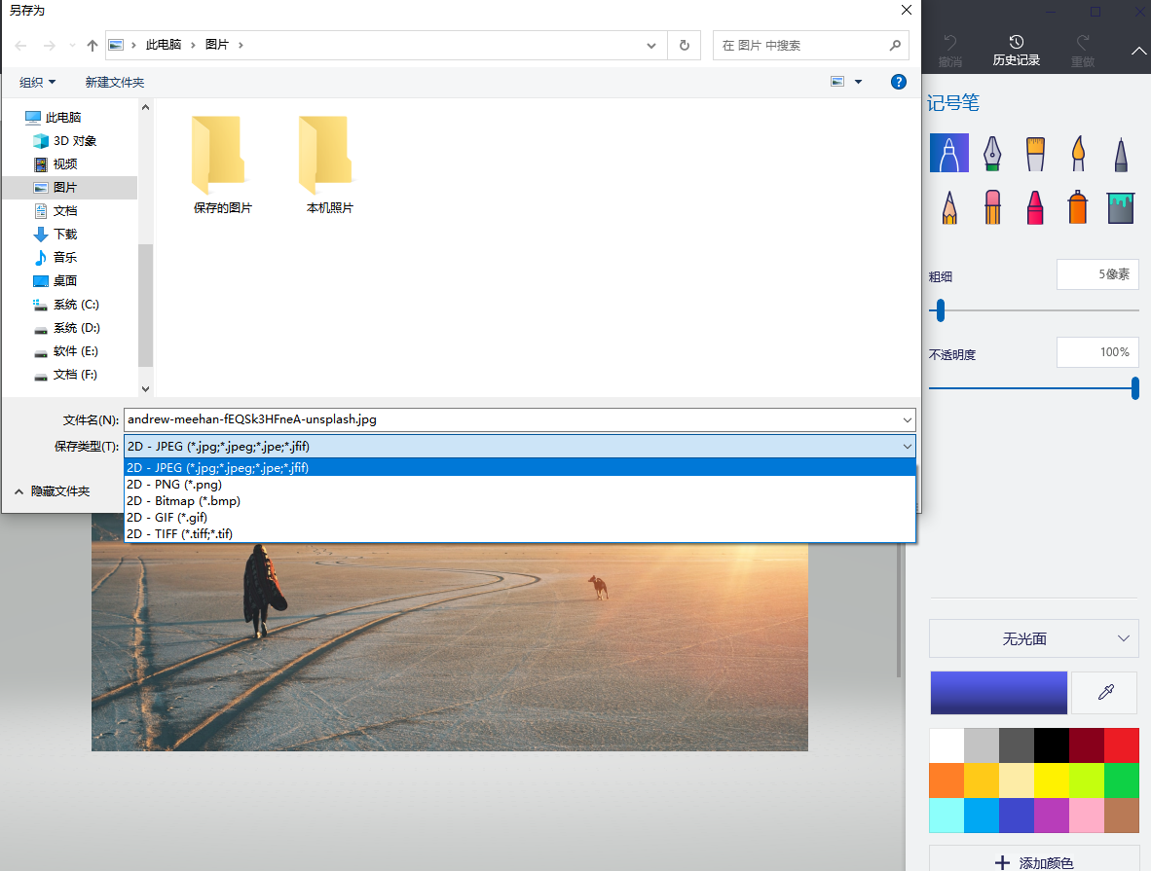This screenshot has width=1151, height=871.
Task: Open the 组织 menu
Action: click(x=37, y=82)
